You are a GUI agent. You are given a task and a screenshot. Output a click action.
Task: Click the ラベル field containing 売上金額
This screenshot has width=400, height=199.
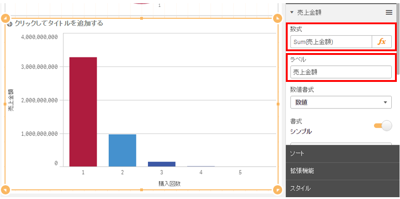point(341,72)
